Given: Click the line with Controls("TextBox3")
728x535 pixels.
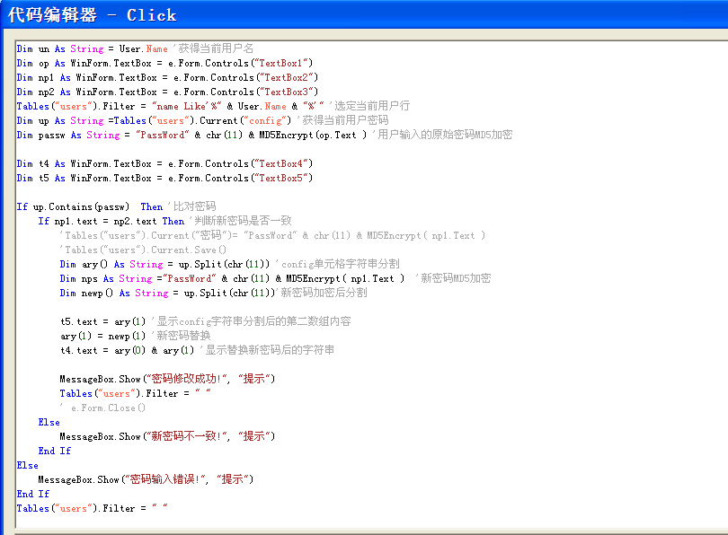Looking at the screenshot, I should click(167, 92).
